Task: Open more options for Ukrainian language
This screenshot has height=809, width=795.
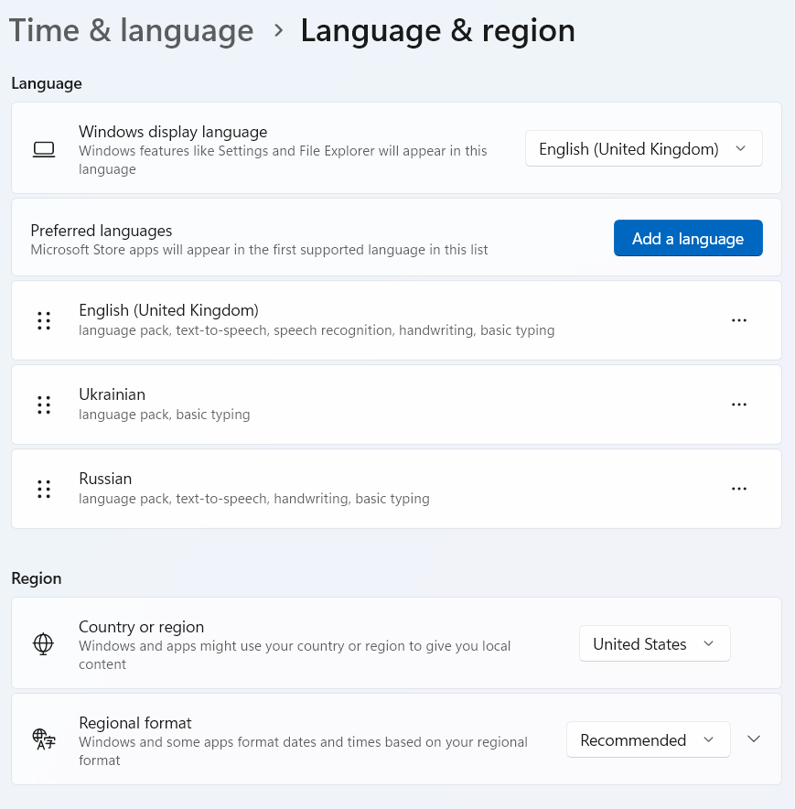Action: click(x=739, y=404)
